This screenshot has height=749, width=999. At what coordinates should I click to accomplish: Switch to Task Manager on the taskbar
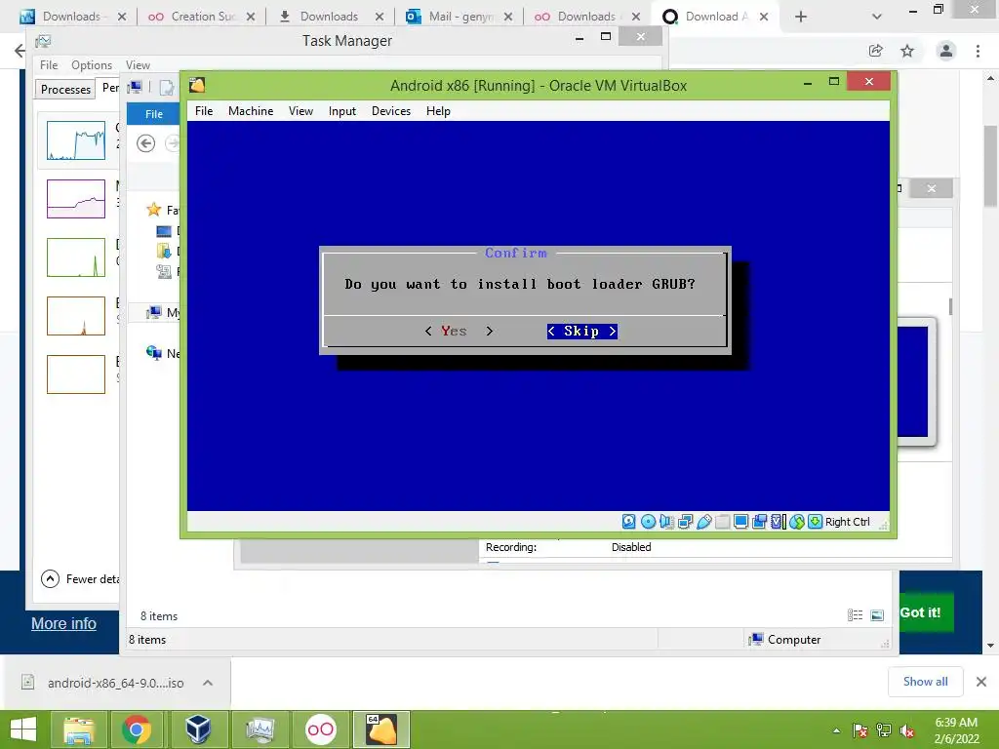coord(260,729)
